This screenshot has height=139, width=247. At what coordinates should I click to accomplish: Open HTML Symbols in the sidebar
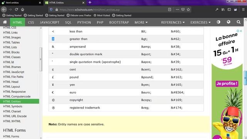[13, 106]
